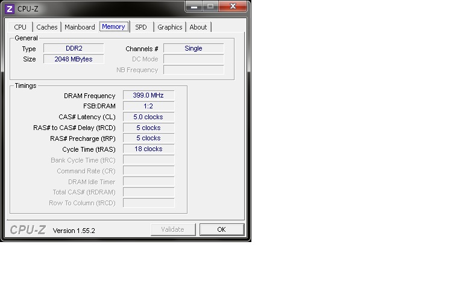The height and width of the screenshot is (289, 463).
Task: Click the DRAM Frequency value 399.0 MHz
Action: coord(148,95)
